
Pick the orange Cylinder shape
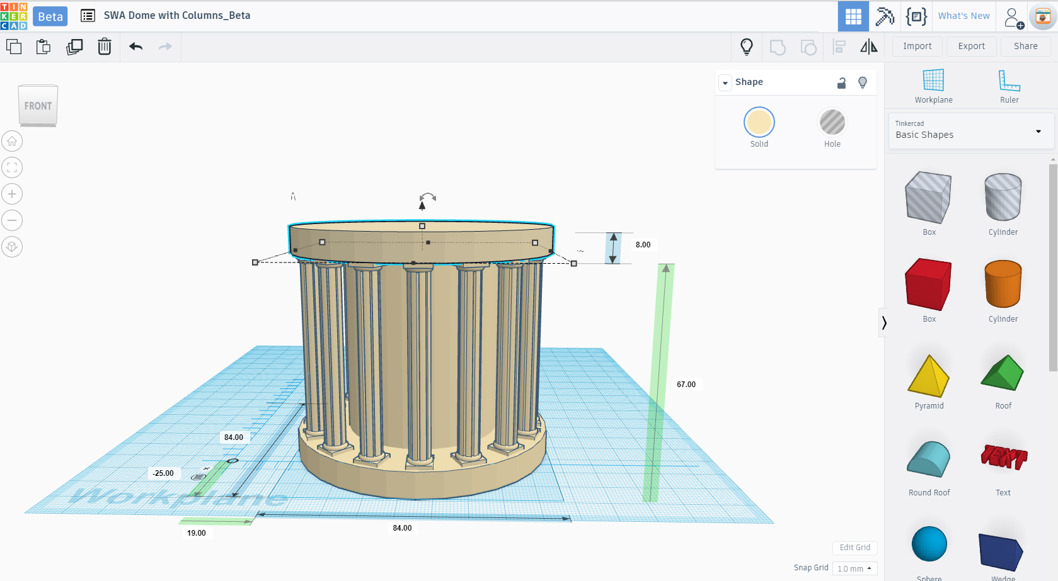click(x=1003, y=284)
